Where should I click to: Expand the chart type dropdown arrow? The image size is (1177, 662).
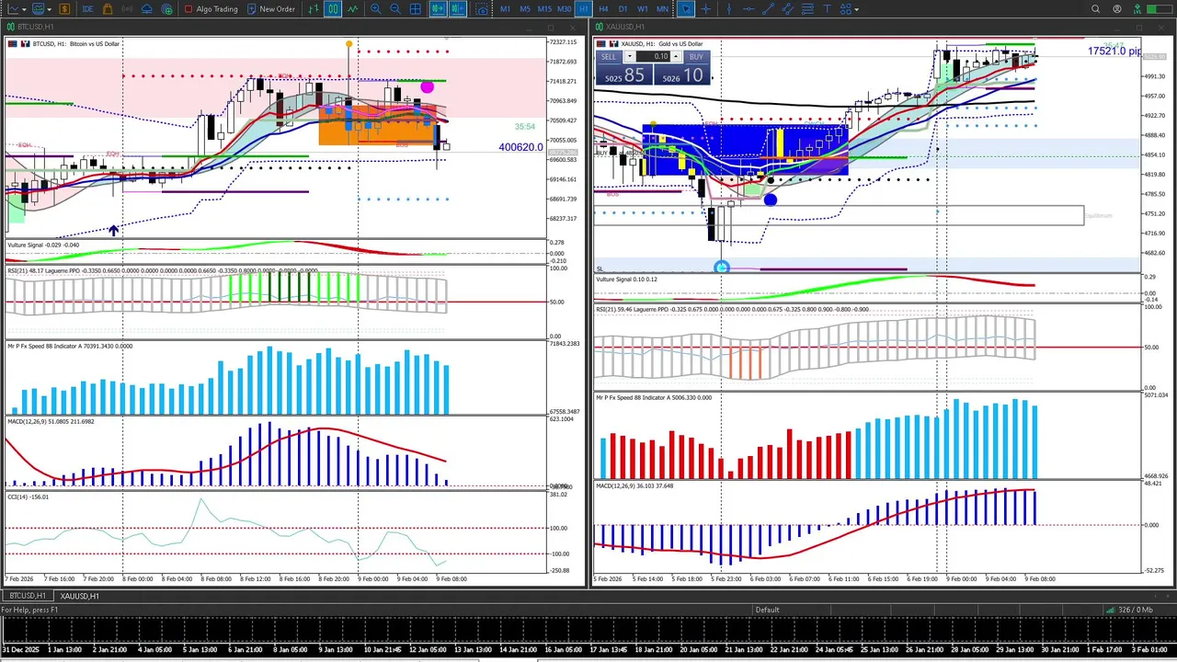click(24, 9)
